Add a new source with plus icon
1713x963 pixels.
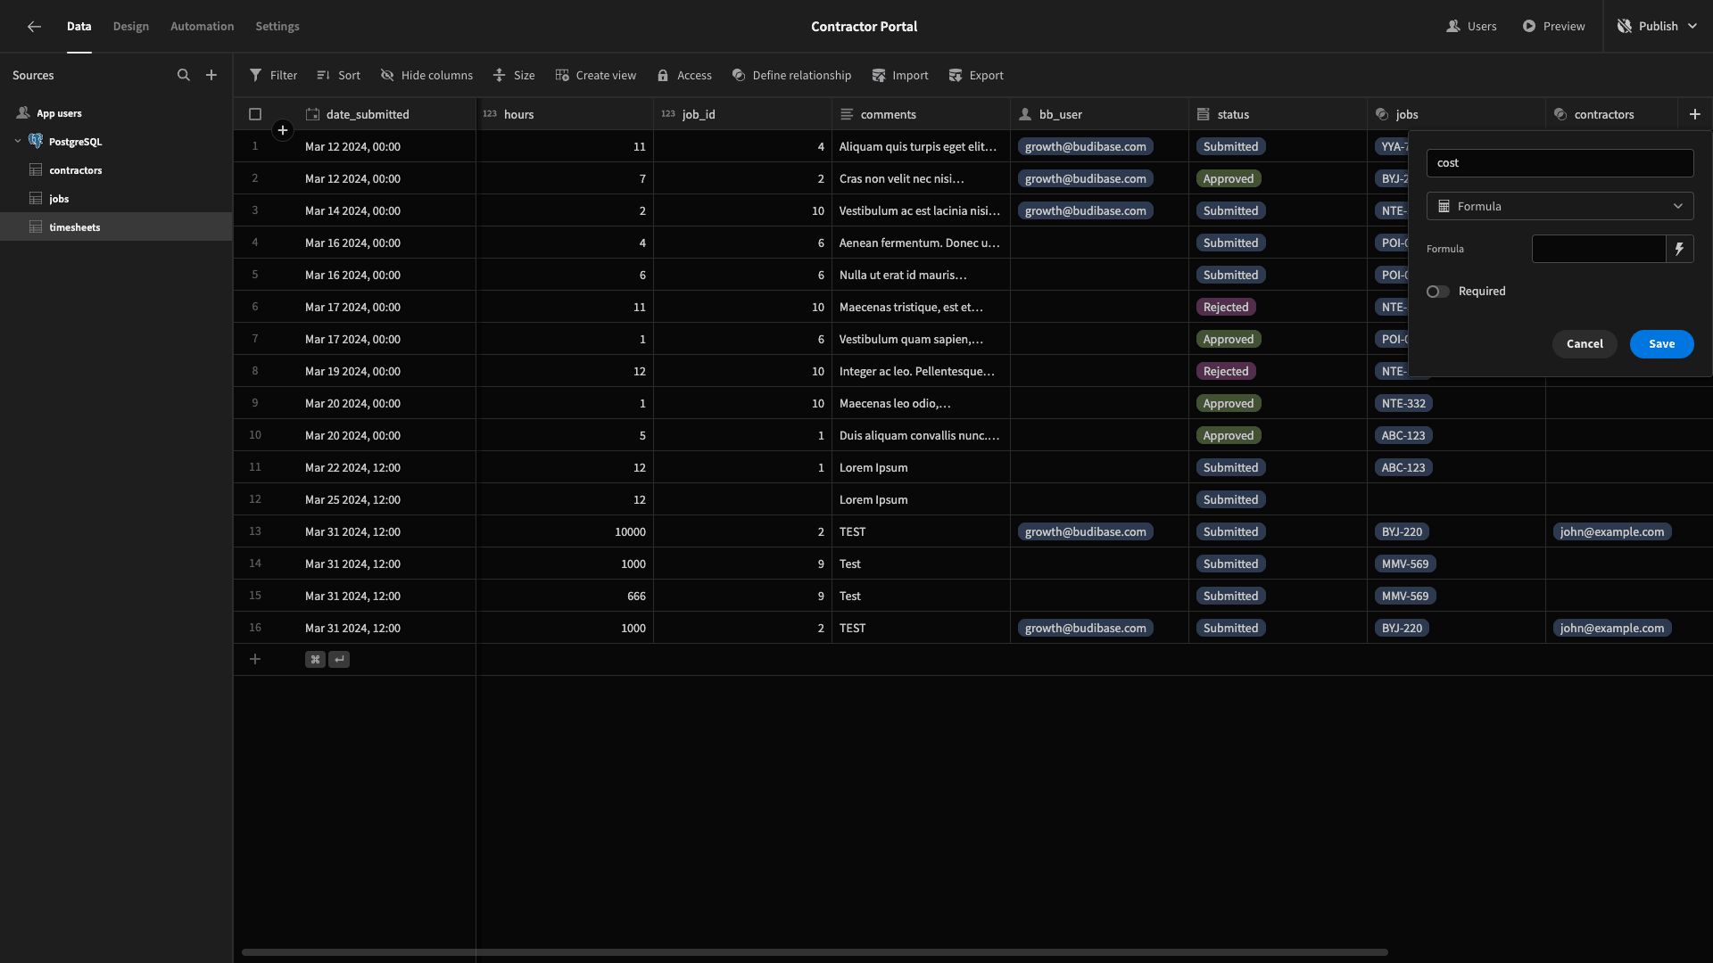click(x=211, y=75)
